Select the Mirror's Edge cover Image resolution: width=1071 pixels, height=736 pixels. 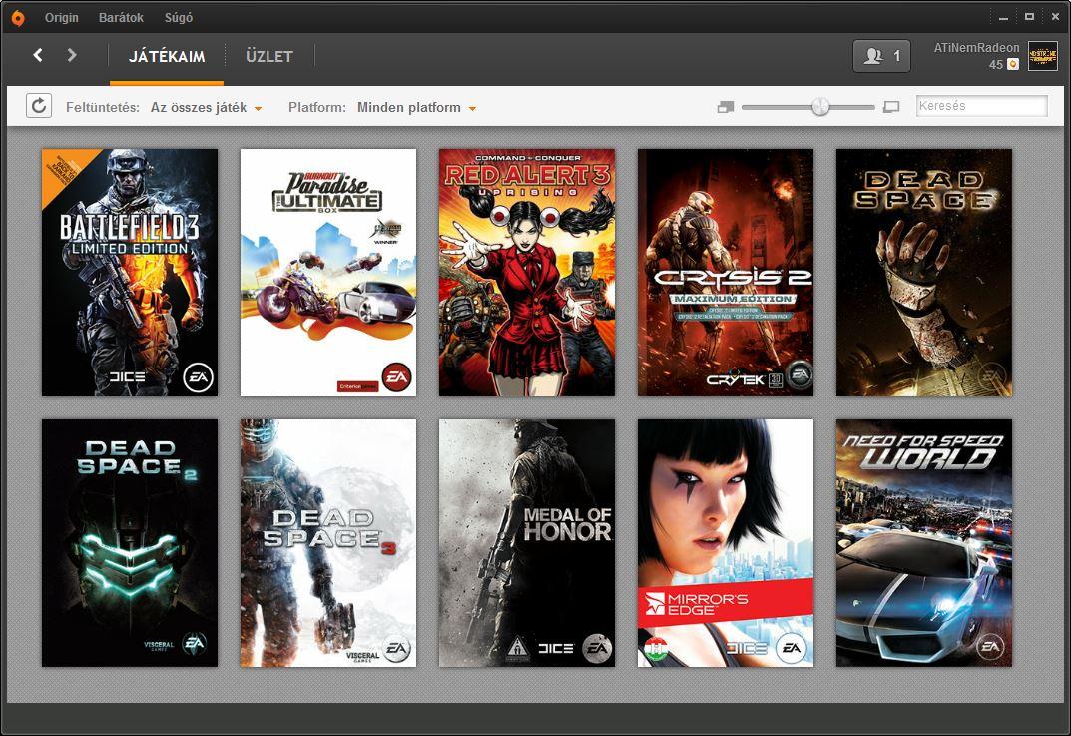coord(726,543)
